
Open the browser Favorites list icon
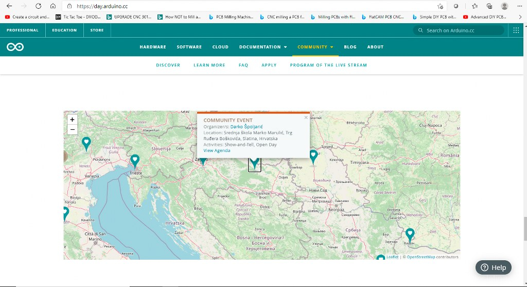pyautogui.click(x=475, y=6)
